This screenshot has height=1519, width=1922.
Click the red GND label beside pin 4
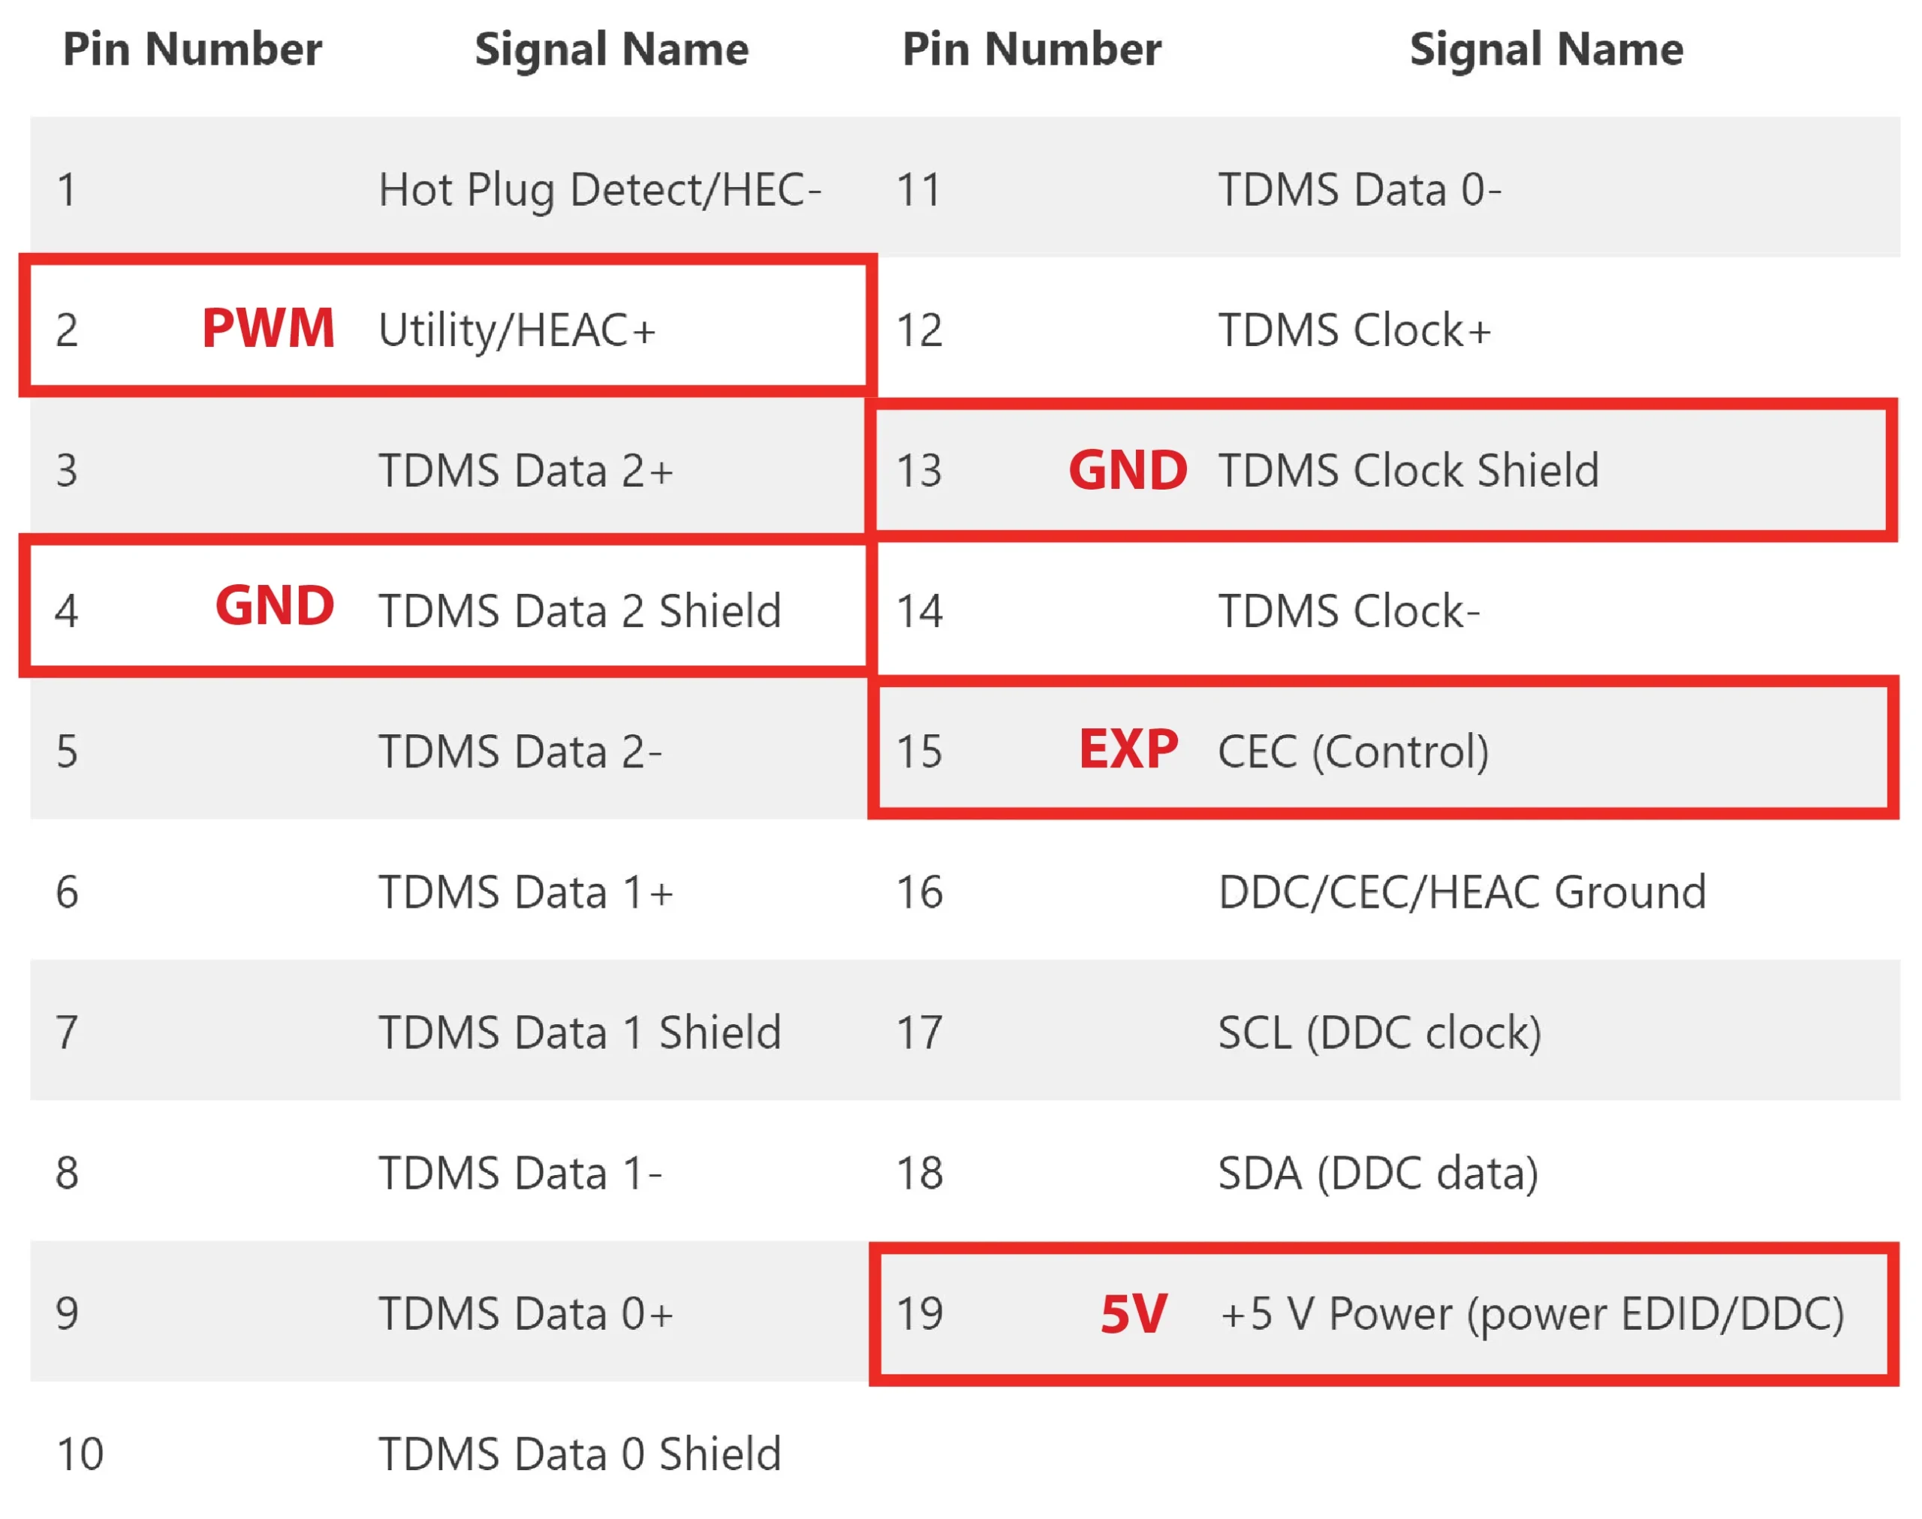(x=274, y=607)
